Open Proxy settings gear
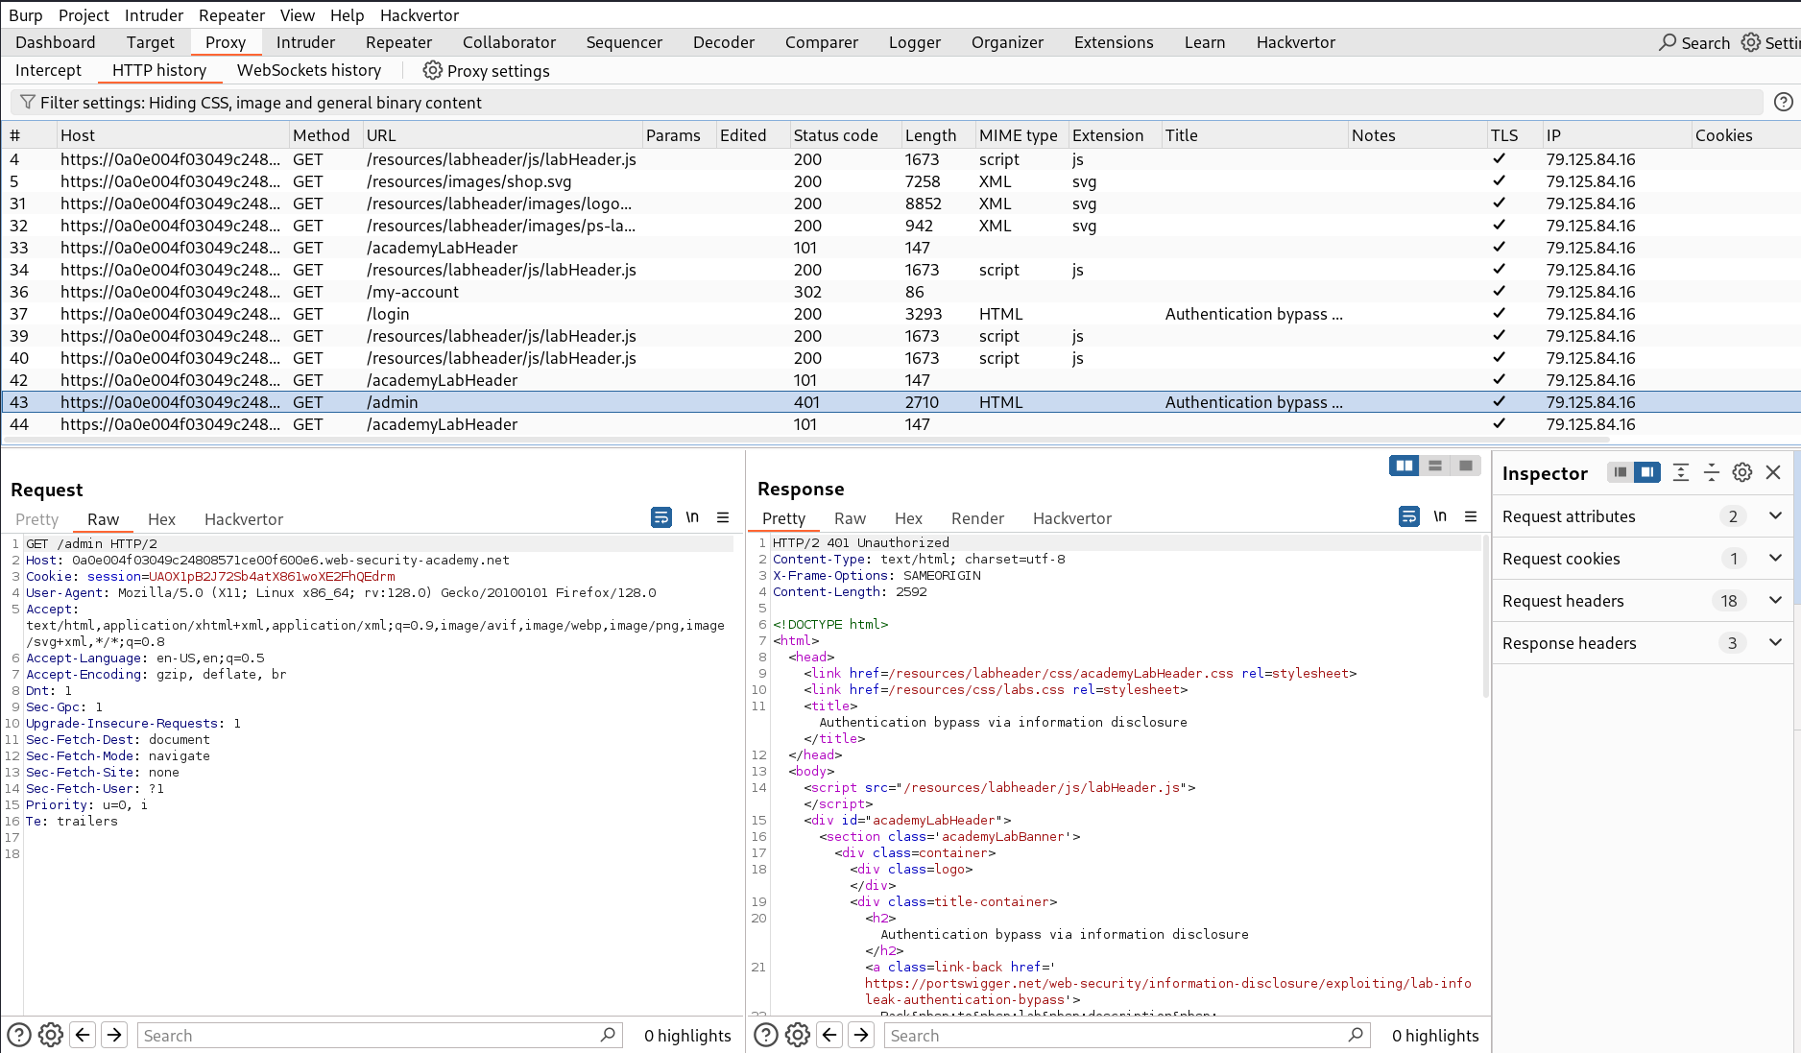The width and height of the screenshot is (1801, 1053). 433,70
